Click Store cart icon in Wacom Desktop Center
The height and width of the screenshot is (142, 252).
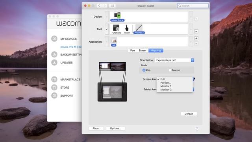[54, 88]
